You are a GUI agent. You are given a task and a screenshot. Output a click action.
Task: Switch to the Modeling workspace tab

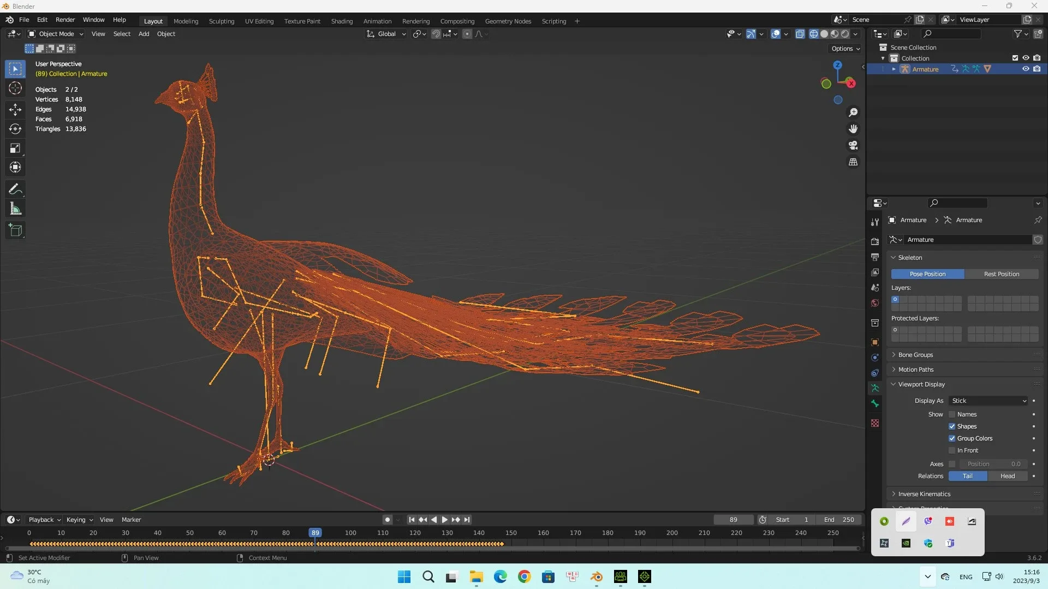186,21
